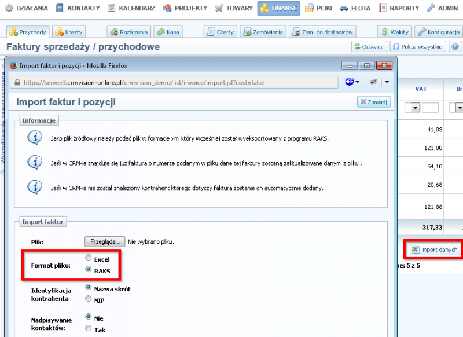Screen dimensions: 463x337
Task: Select the Waluty dollar icon
Action: pos(383,32)
